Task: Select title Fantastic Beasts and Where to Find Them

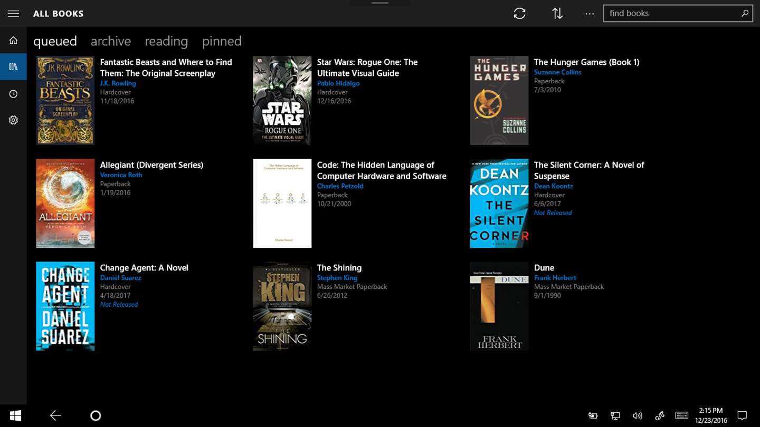Action: click(x=166, y=67)
